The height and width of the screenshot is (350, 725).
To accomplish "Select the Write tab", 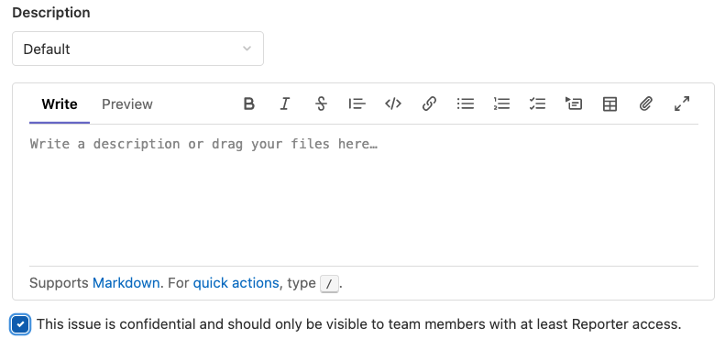I will 60,104.
